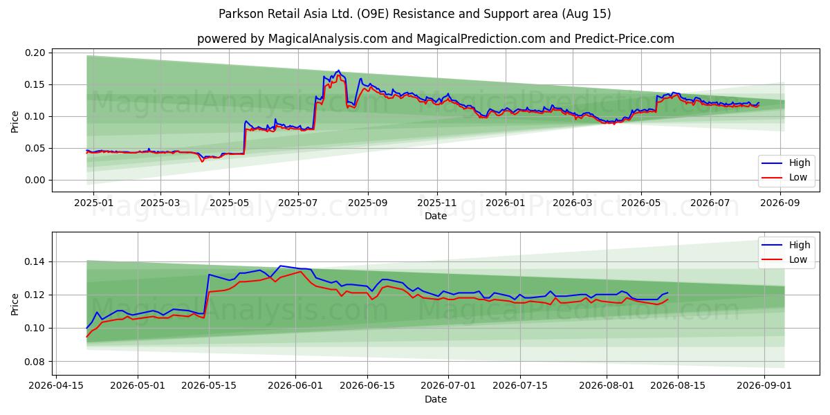Viewport: 830px width, 415px height.
Task: Click the 2025-03 tick label
Action: pos(160,203)
